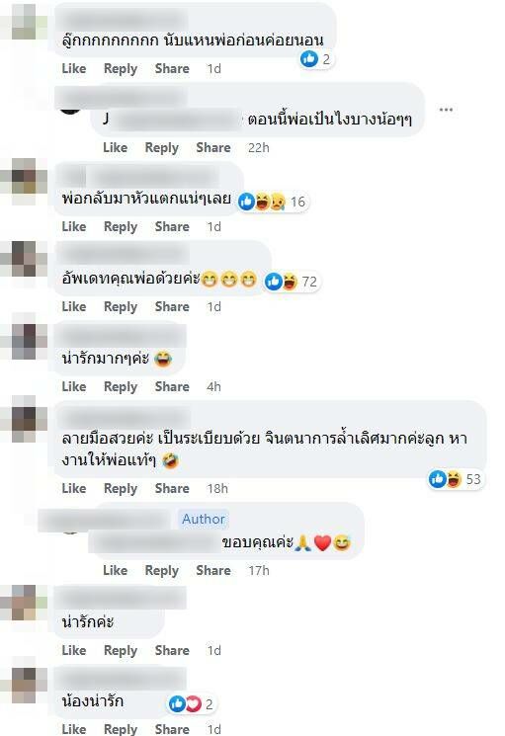Like the top comment posted 1d ago

pos(74,68)
